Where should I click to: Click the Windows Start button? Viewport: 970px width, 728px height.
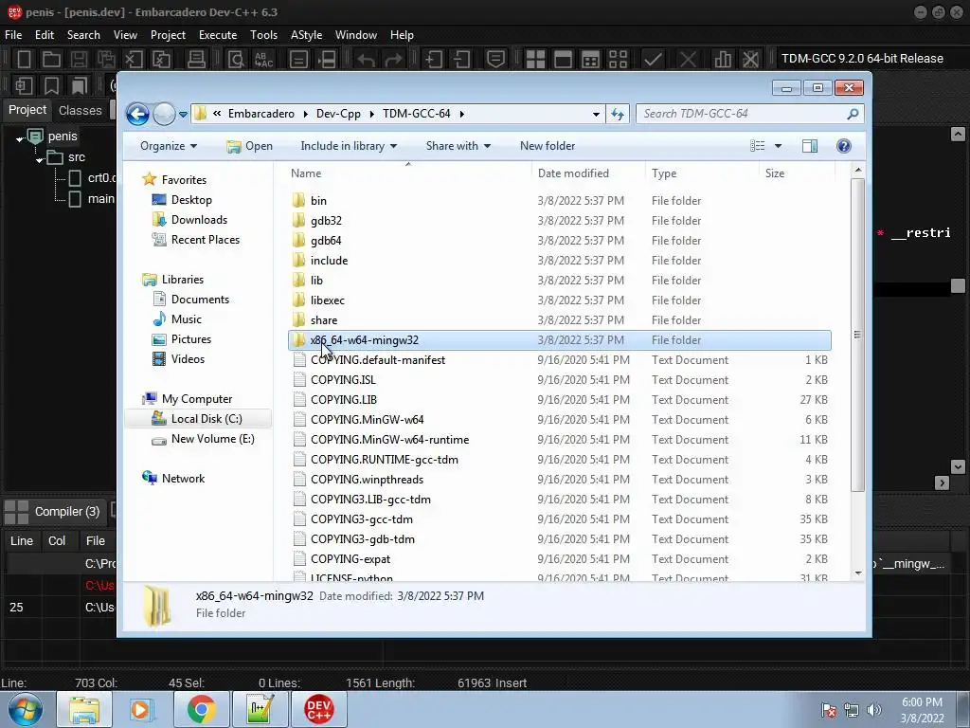pyautogui.click(x=26, y=709)
